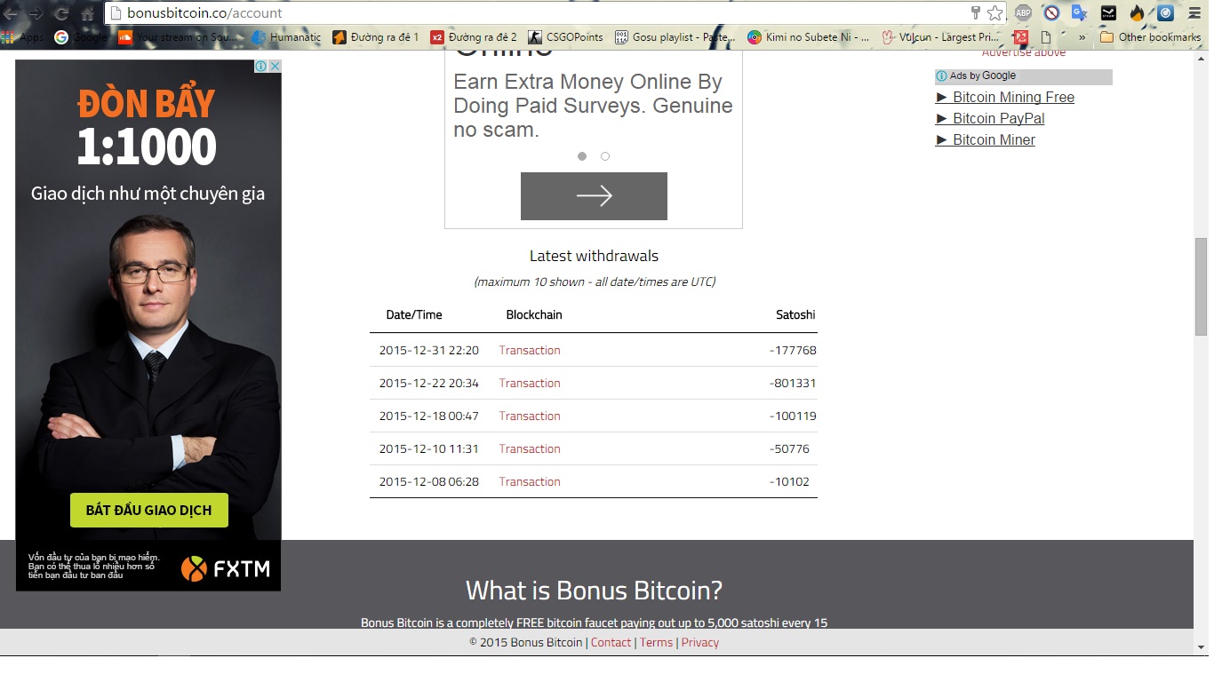Open the Chrome hamburger menu
Screen dimensions: 1214x682
1195,13
